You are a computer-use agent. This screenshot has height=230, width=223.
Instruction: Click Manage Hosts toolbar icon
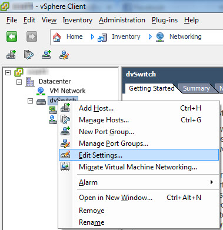coord(29,55)
